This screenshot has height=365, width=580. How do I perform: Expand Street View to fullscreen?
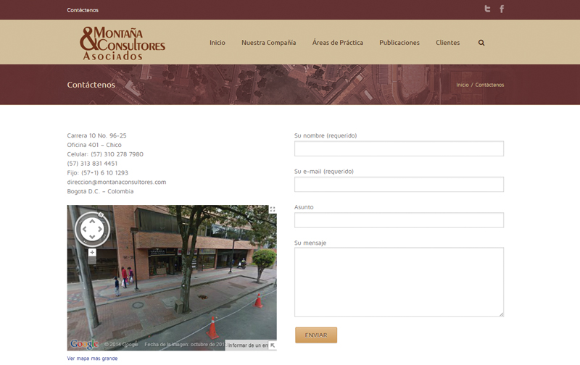[273, 209]
